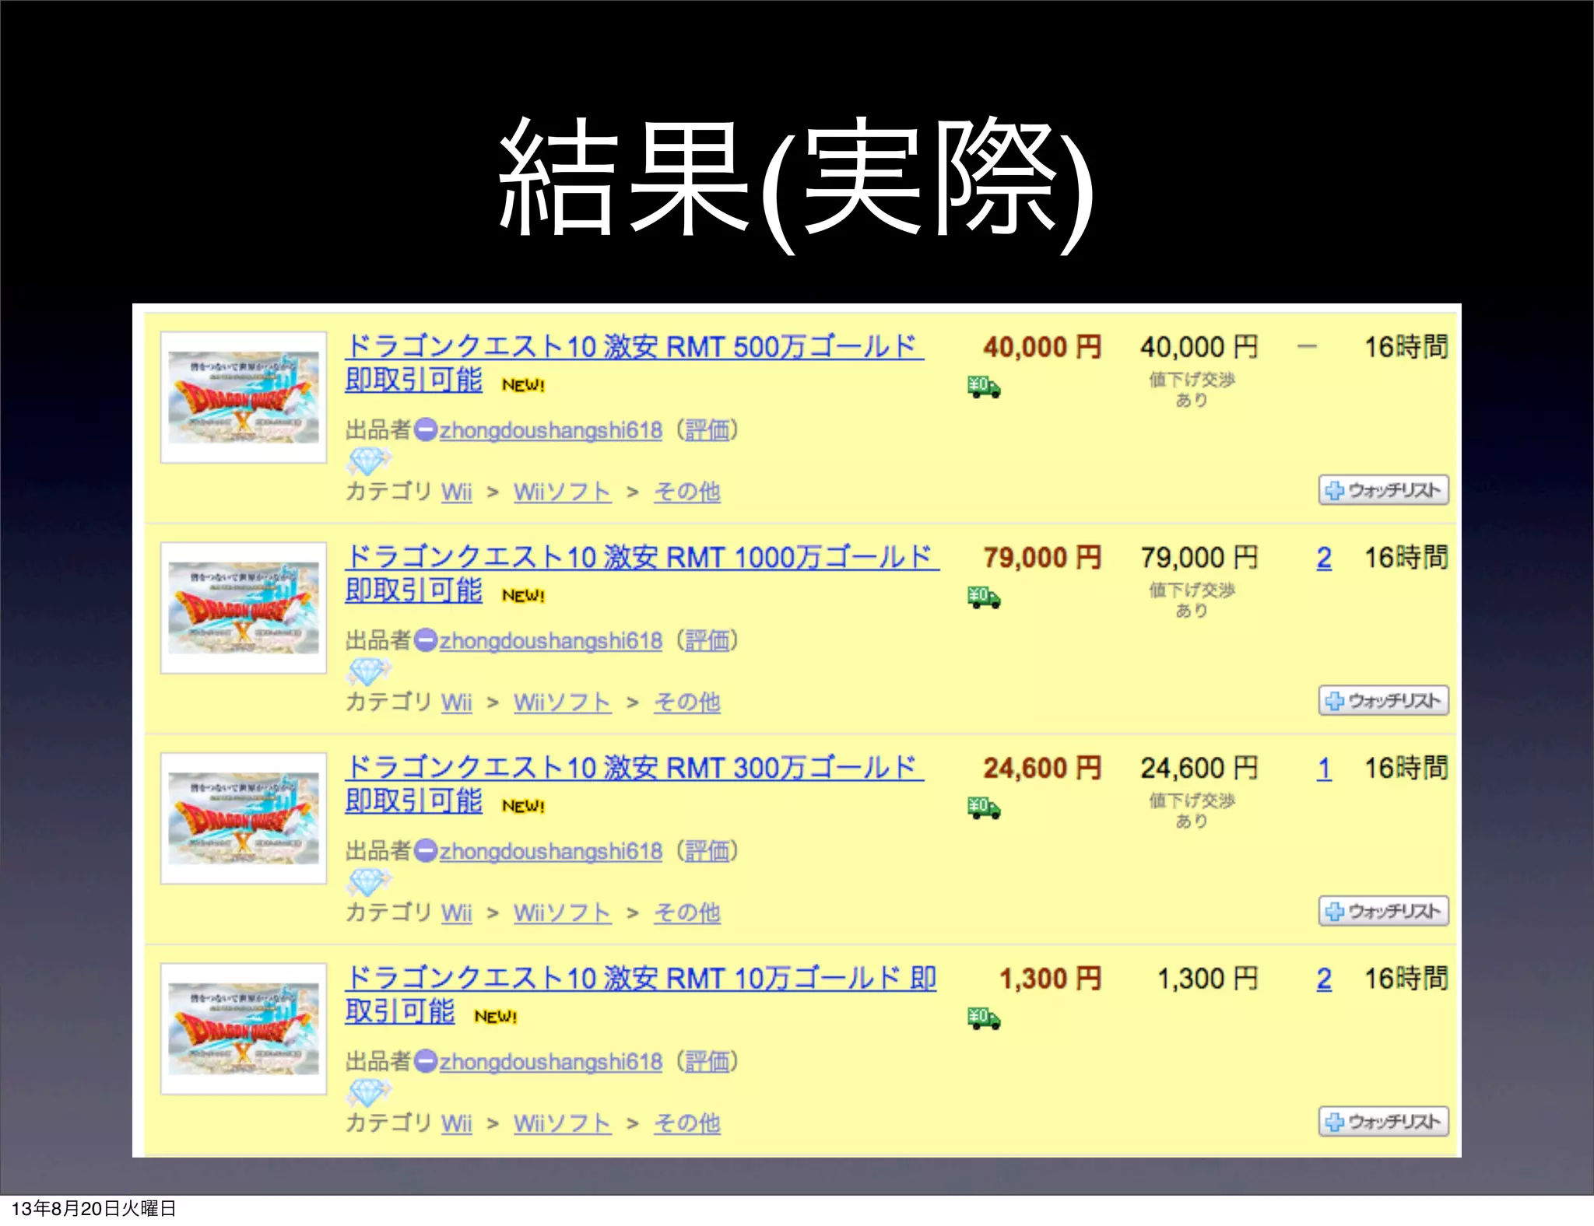The height and width of the screenshot is (1226, 1594).
Task: Click 値下げ交渉あり under 40,000 円
Action: [x=1192, y=390]
